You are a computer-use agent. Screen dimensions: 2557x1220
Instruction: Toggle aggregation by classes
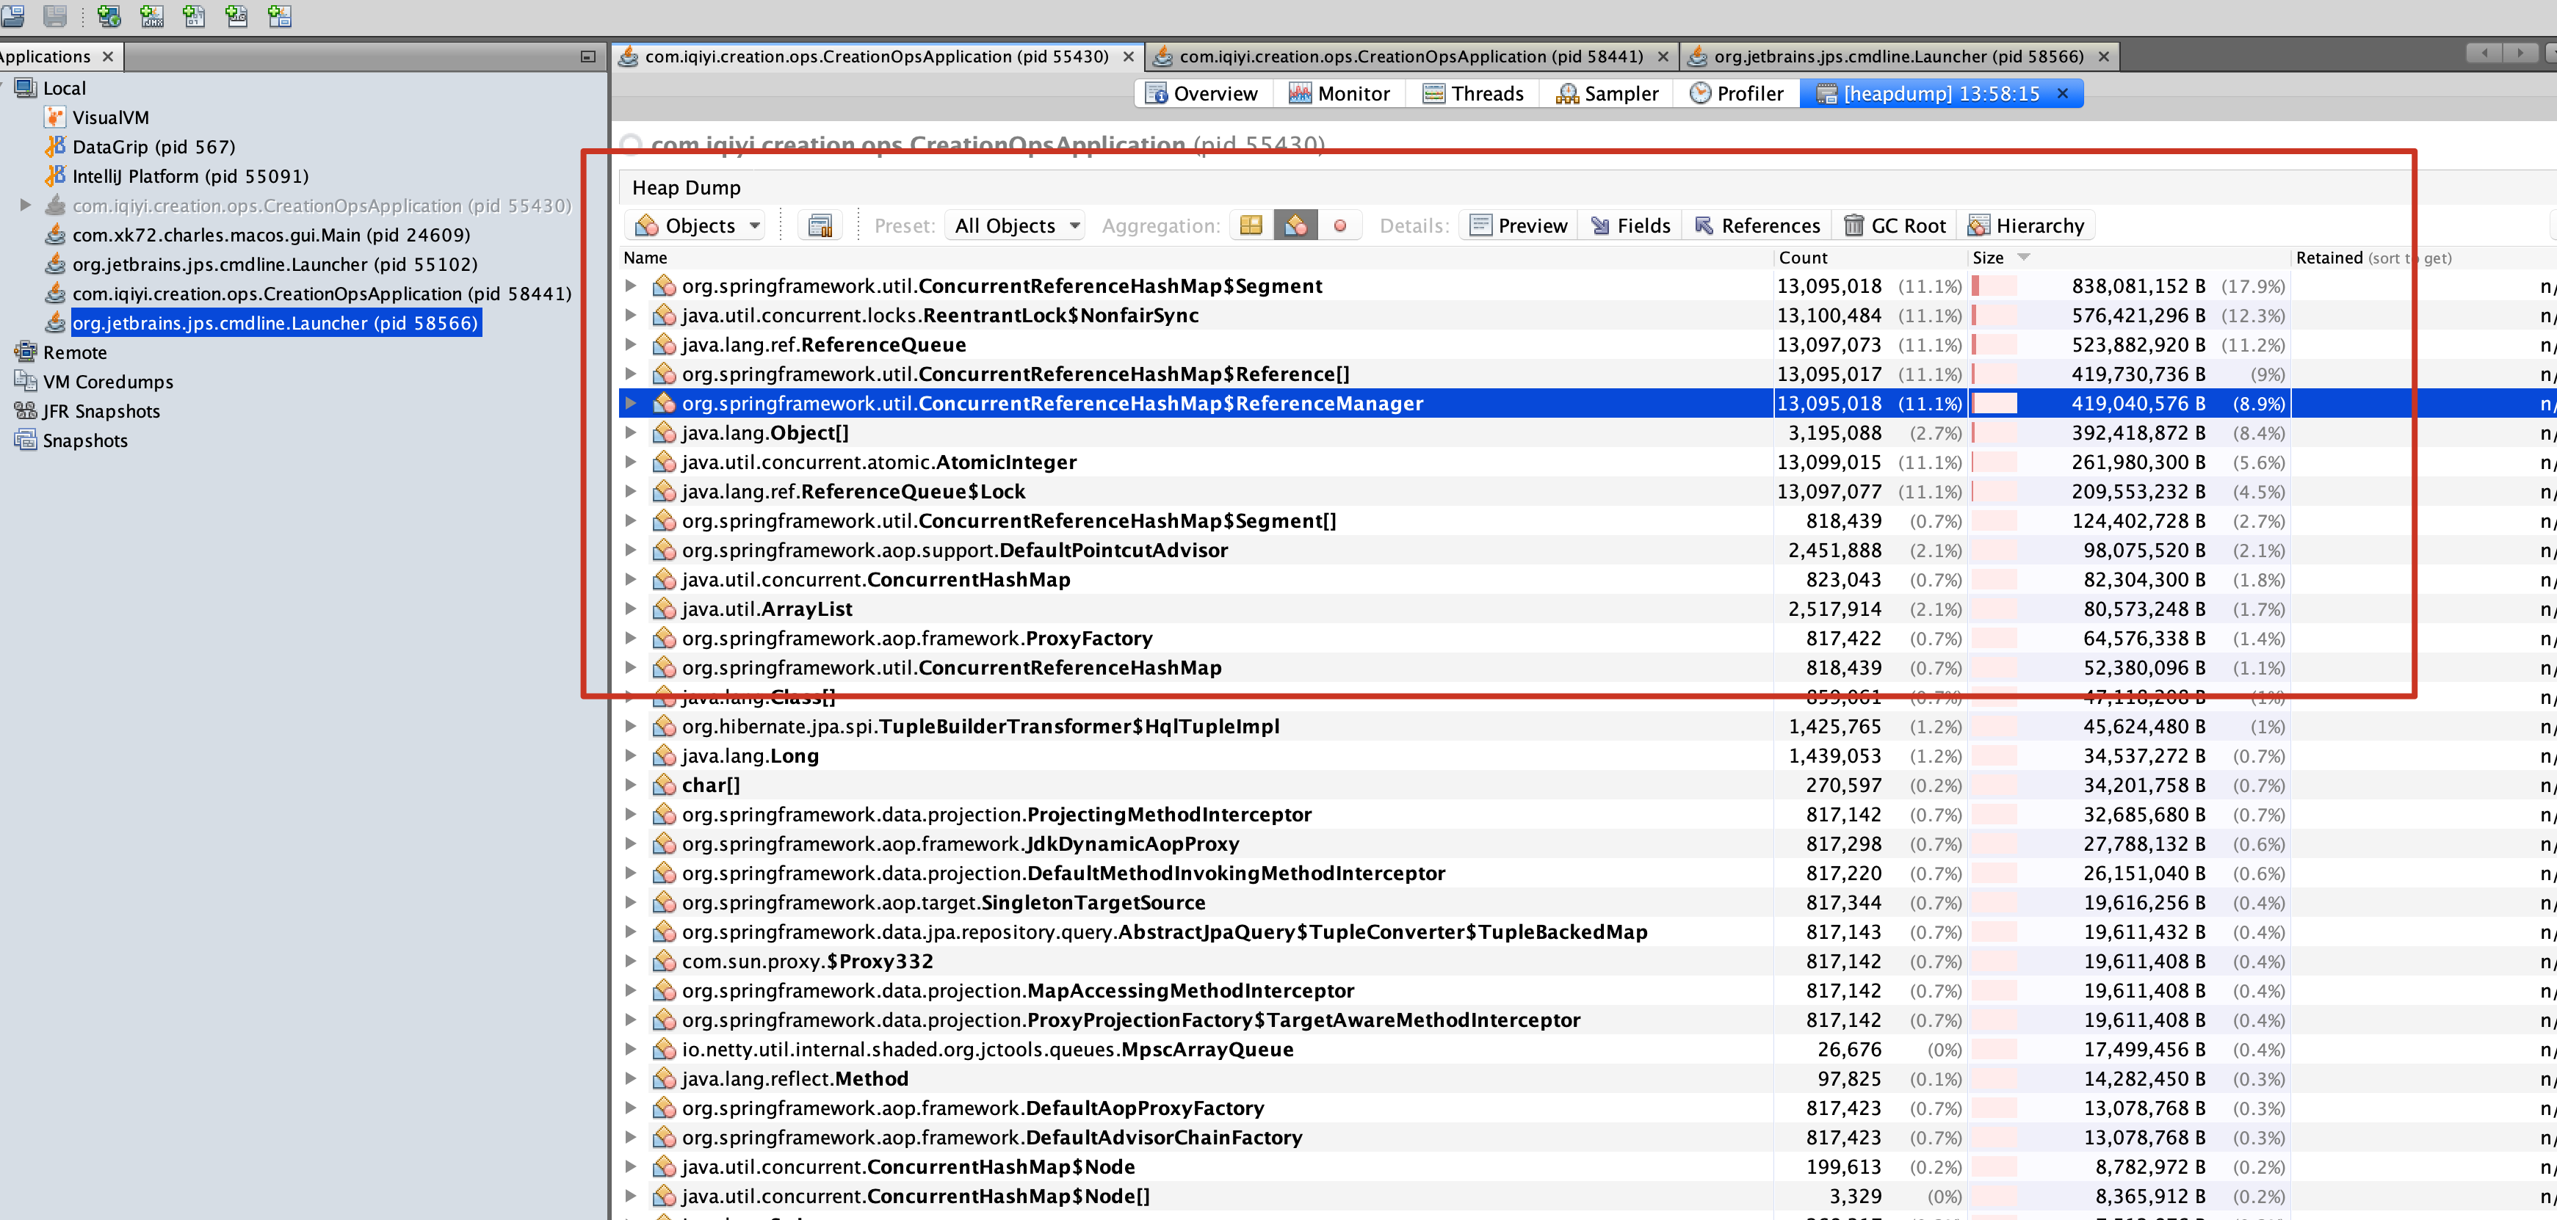(x=1295, y=226)
